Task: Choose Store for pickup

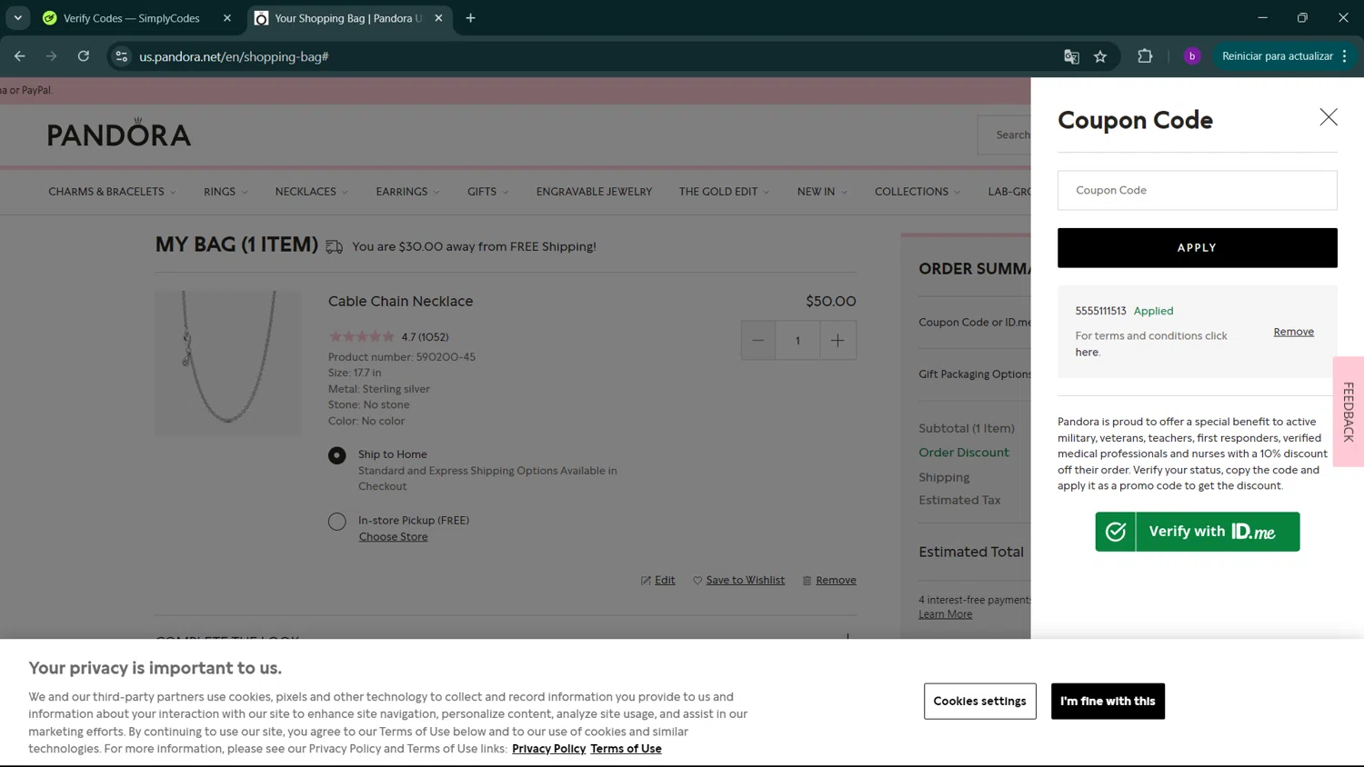Action: (393, 537)
